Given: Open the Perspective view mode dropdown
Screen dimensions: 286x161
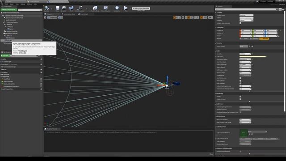Looking at the screenshot, I should click(x=52, y=17).
